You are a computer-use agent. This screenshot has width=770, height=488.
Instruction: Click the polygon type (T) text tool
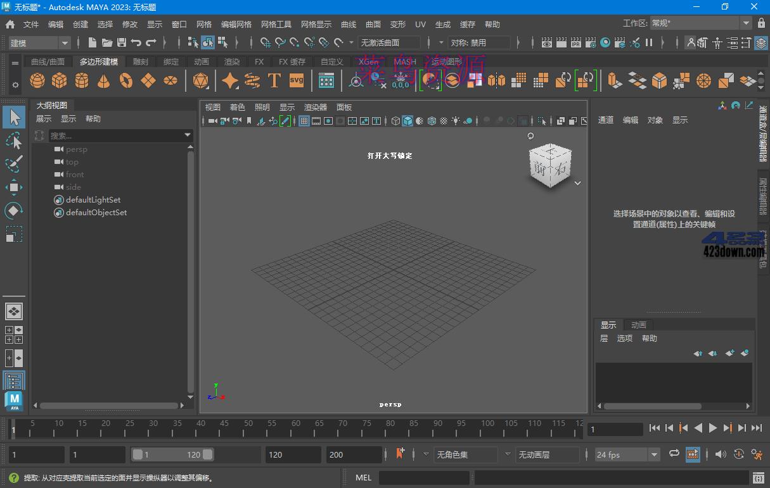tap(274, 80)
